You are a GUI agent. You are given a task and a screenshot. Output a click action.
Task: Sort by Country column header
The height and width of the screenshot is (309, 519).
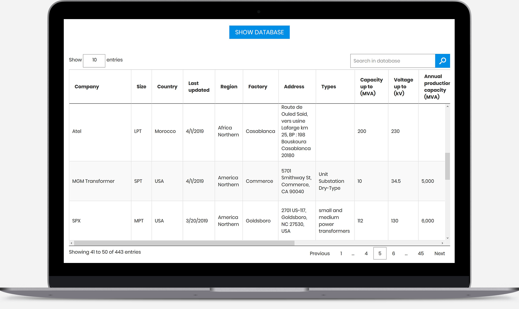tap(167, 87)
